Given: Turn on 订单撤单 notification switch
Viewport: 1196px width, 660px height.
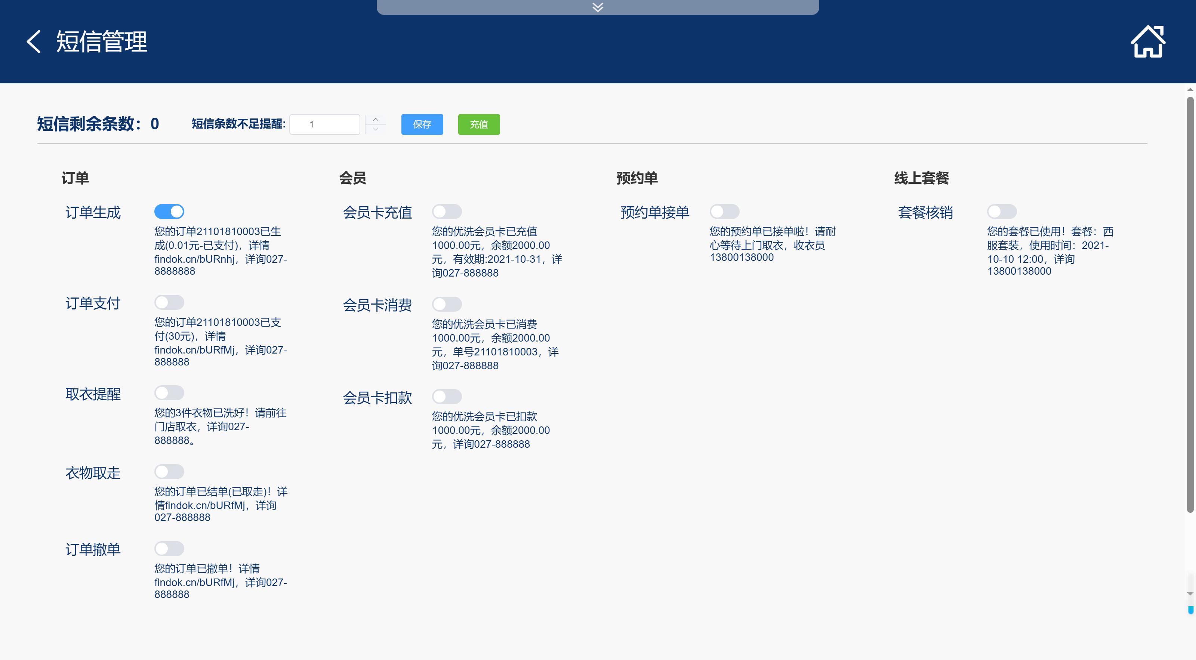Looking at the screenshot, I should [x=169, y=549].
